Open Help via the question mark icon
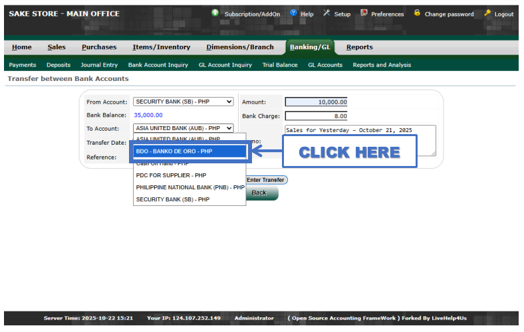 pos(293,13)
